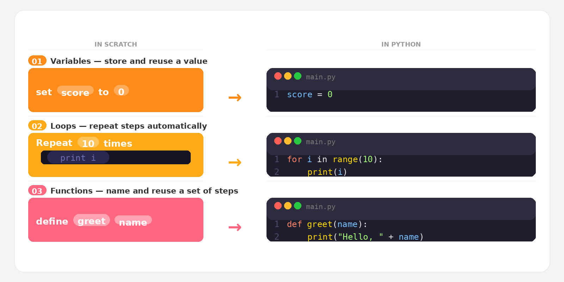This screenshot has width=564, height=282.
Task: Click the main.py title above the for loop
Action: click(x=321, y=142)
